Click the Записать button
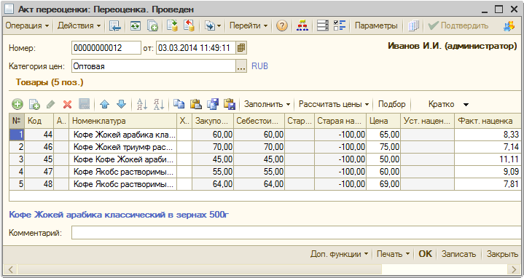This screenshot has width=524, height=278. [x=458, y=254]
